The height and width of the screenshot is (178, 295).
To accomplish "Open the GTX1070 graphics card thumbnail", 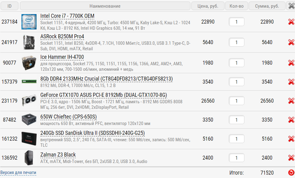I will tap(29, 100).
